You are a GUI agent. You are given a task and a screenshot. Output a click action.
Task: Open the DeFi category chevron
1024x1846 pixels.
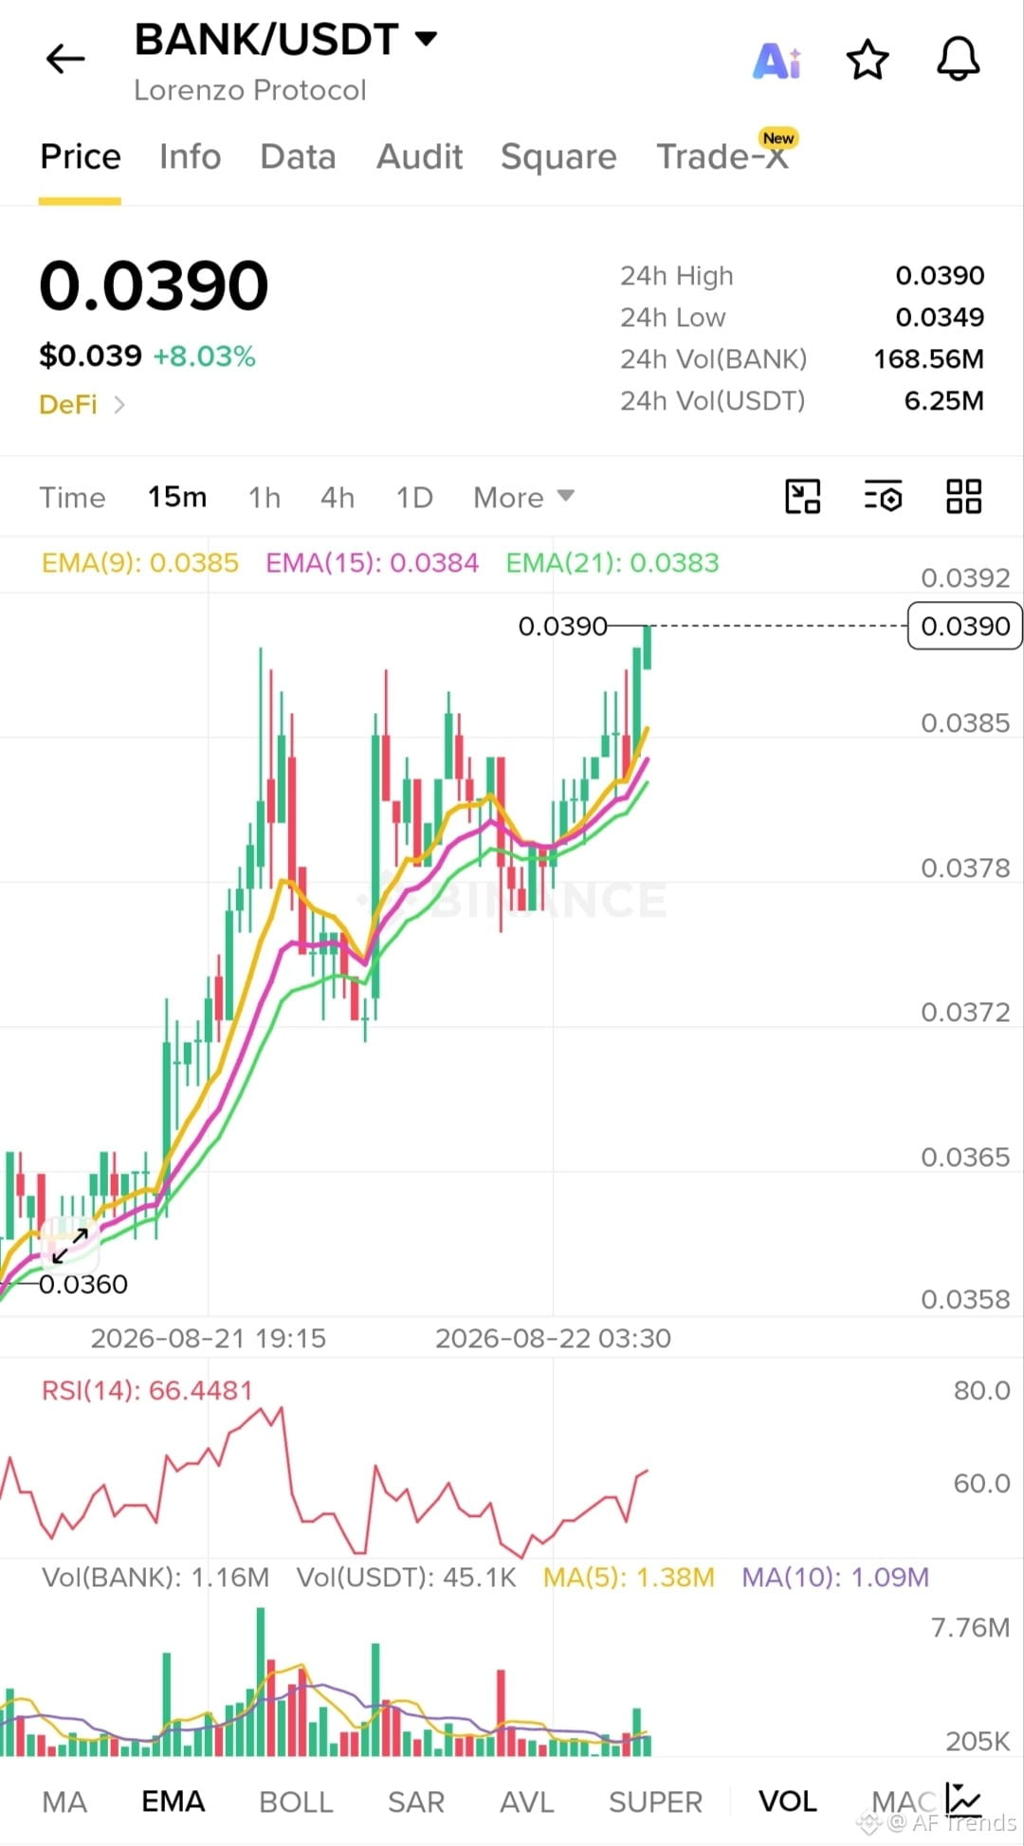[x=119, y=405]
